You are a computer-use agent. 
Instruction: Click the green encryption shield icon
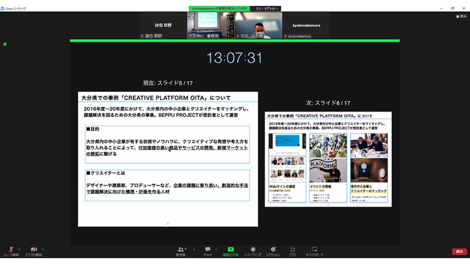5,44
